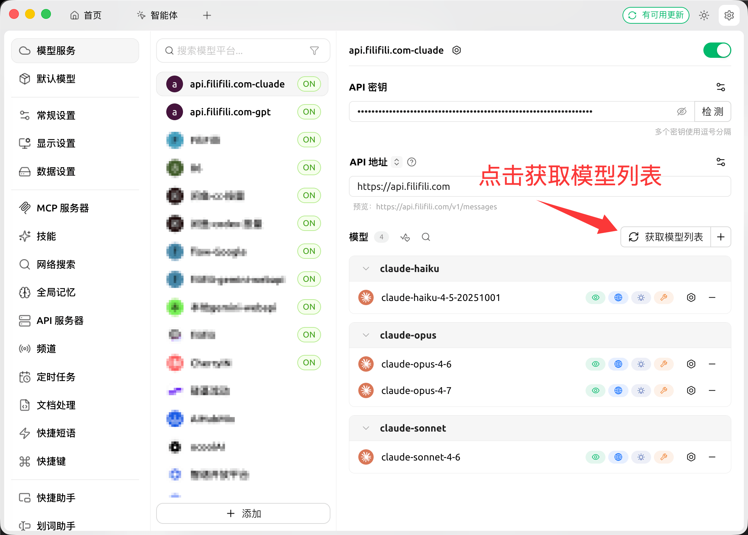Open the API 地址 type selector
The width and height of the screenshot is (748, 535).
[397, 162]
